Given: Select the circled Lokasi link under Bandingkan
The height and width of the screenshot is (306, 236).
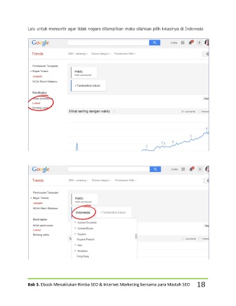Looking at the screenshot, I should pos(36,103).
